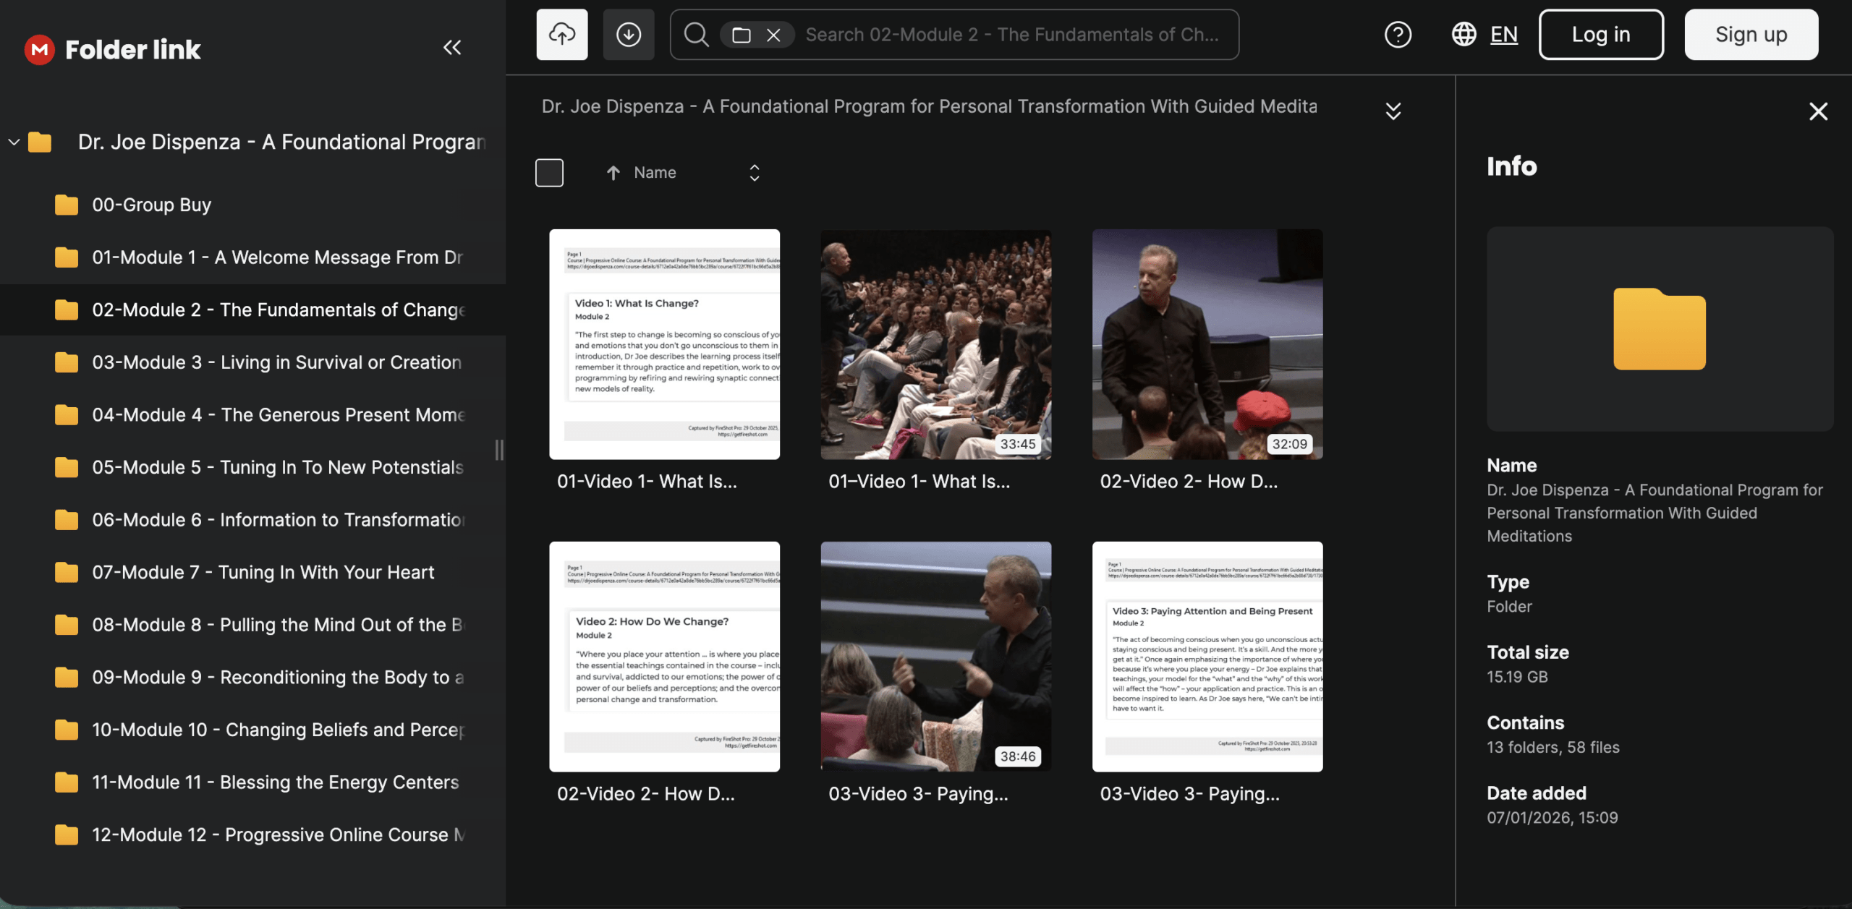Click the download arrow icon
The width and height of the screenshot is (1852, 909).
[628, 34]
